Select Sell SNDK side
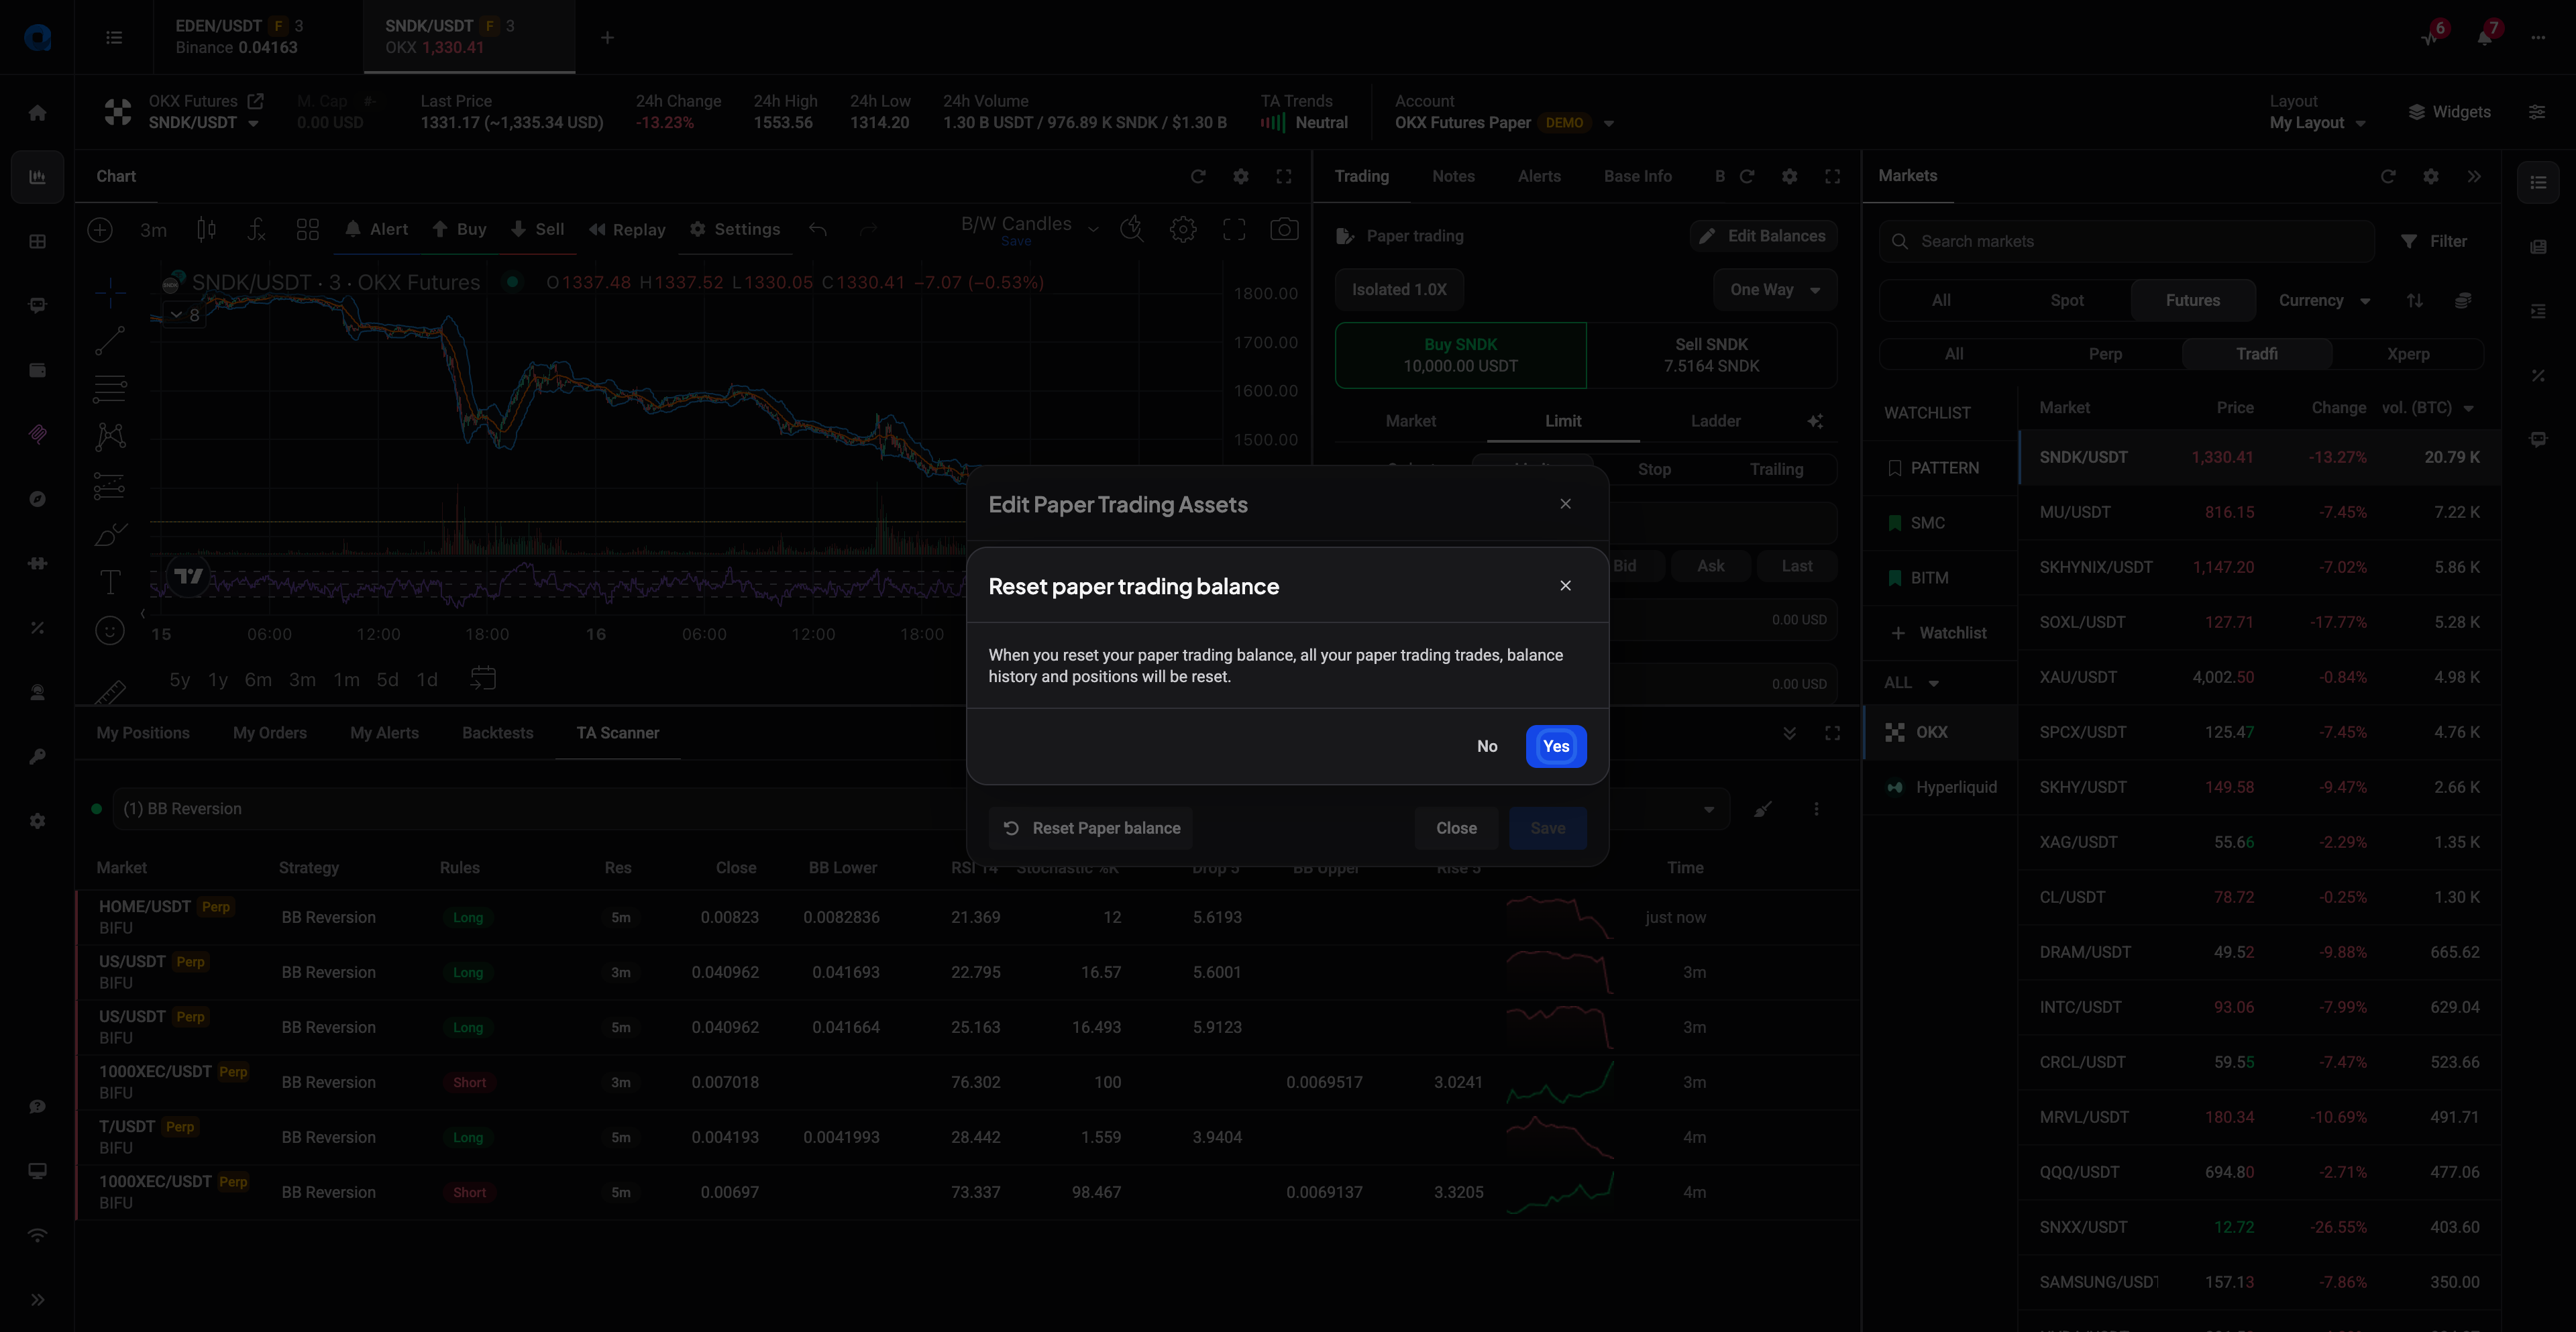The height and width of the screenshot is (1332, 2576). pos(1711,355)
